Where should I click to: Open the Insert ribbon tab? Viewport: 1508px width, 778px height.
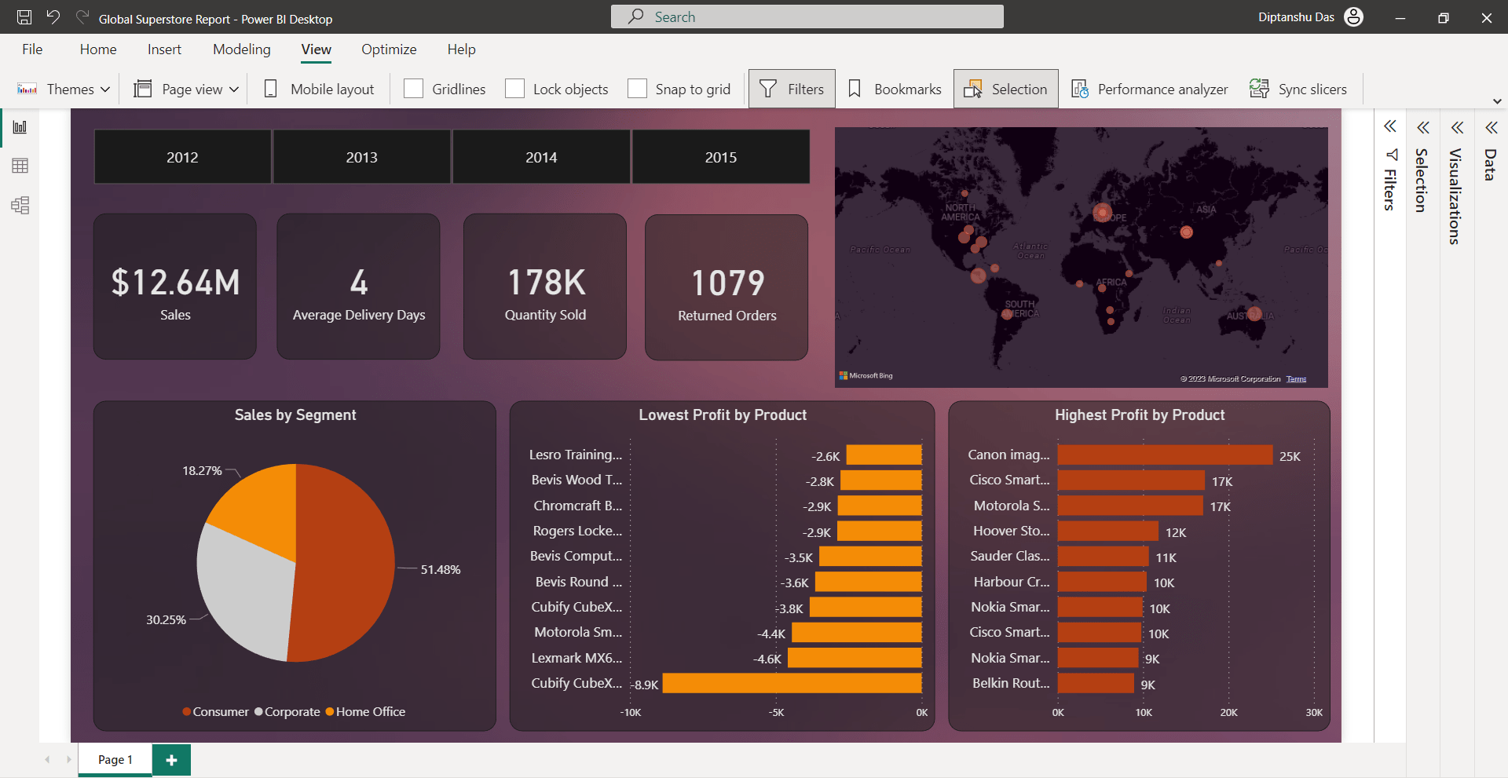pyautogui.click(x=164, y=49)
